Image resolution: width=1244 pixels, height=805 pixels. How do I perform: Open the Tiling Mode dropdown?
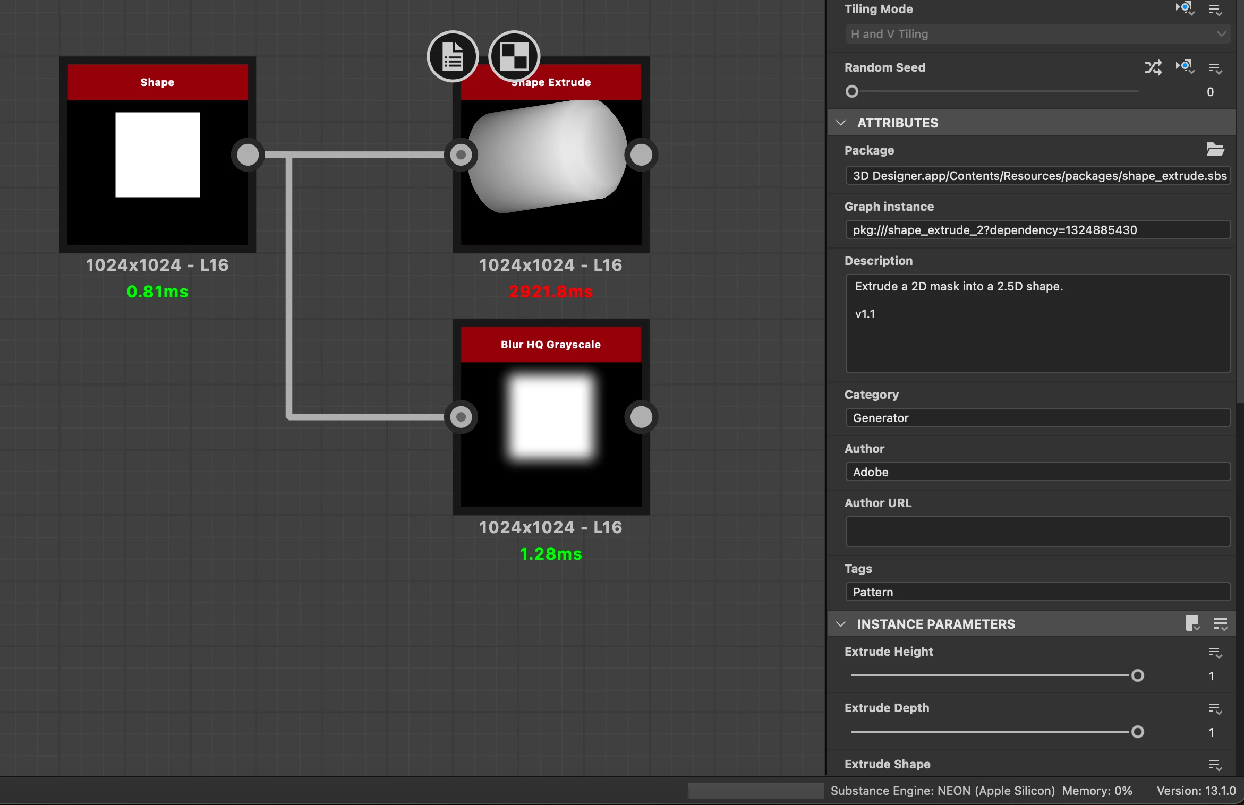(1037, 35)
